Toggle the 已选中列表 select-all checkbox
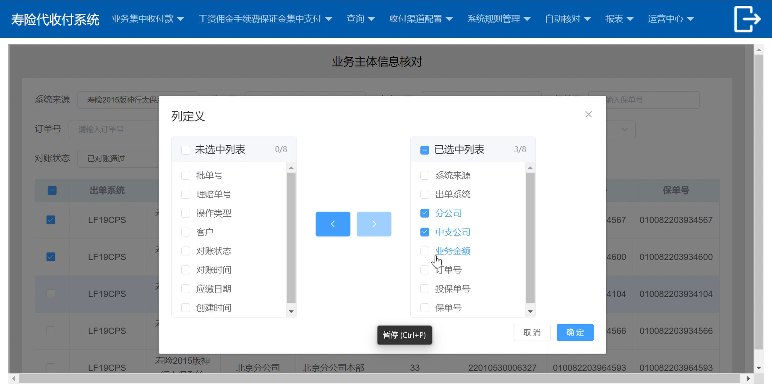 tap(425, 150)
